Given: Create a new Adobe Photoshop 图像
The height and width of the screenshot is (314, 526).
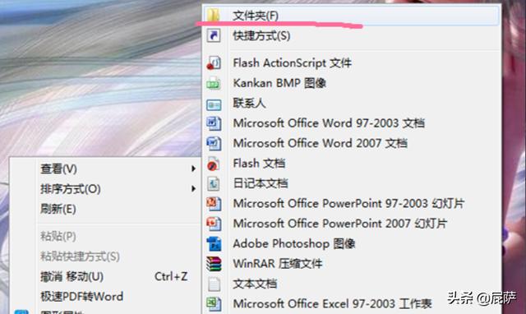Looking at the screenshot, I should [351, 243].
